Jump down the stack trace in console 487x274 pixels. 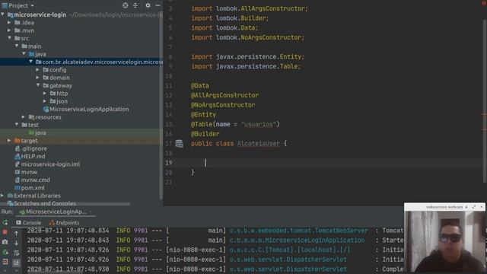16,243
